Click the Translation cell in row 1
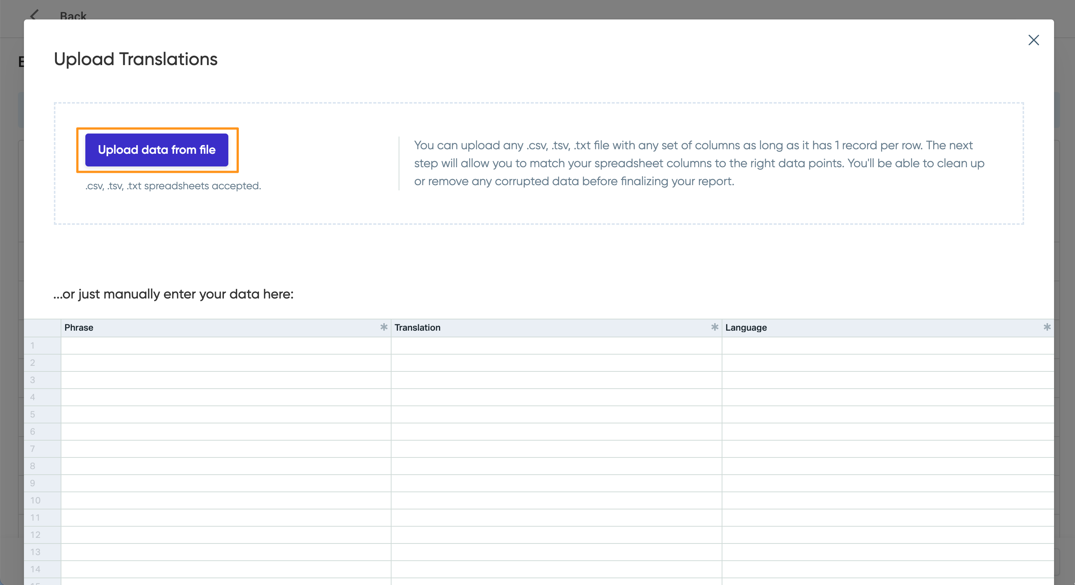Viewport: 1075px width, 585px height. tap(556, 346)
